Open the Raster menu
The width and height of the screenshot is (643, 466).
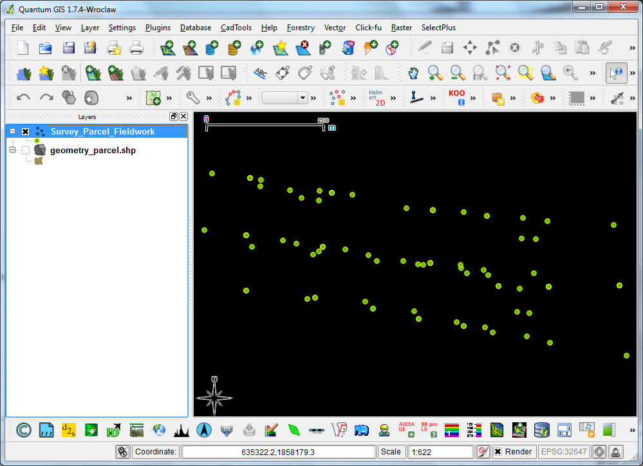click(402, 28)
